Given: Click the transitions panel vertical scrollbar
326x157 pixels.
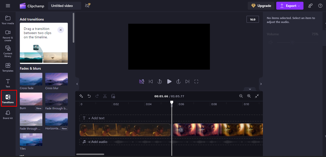Looking at the screenshot, I should point(73,28).
